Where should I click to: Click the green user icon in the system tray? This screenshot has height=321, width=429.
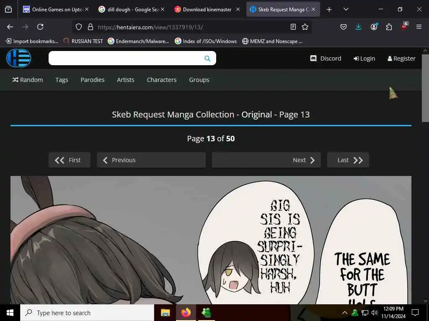[x=355, y=313]
